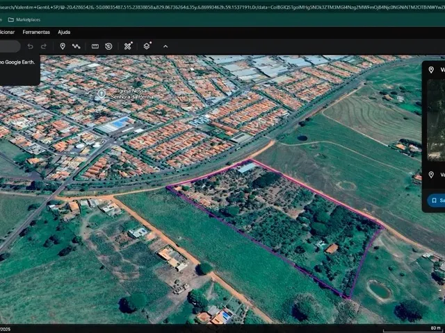Viewport: 445px width, 333px height.
Task: Click the 2025 imagery date text
Action: tap(5, 329)
